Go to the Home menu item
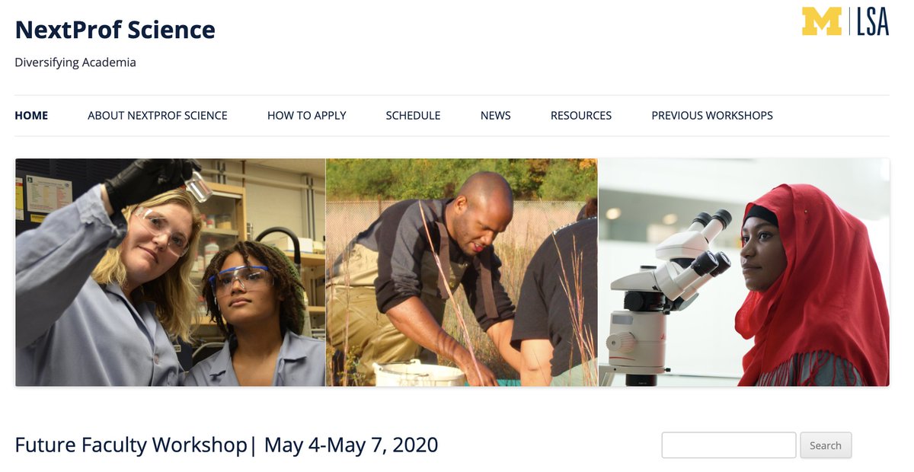The height and width of the screenshot is (472, 914). (x=31, y=116)
